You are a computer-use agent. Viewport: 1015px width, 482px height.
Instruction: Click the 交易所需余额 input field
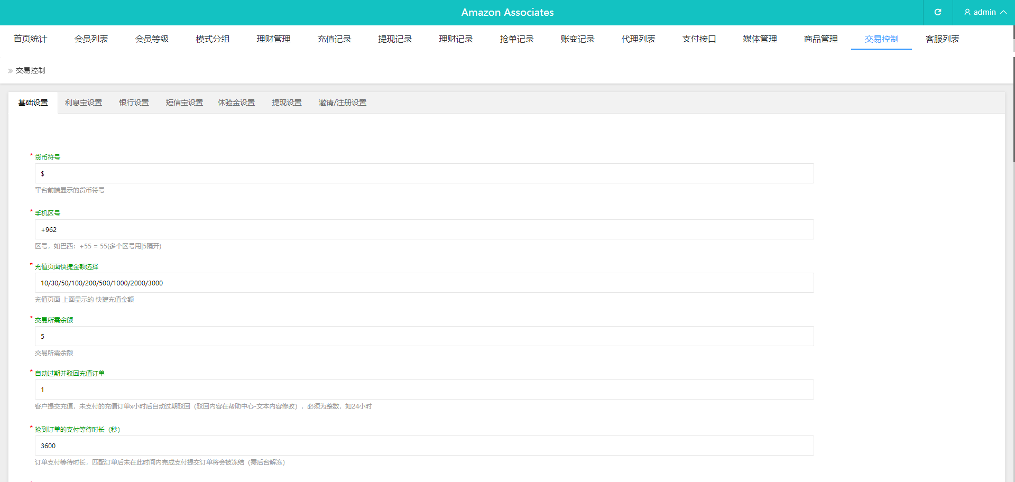click(x=424, y=336)
